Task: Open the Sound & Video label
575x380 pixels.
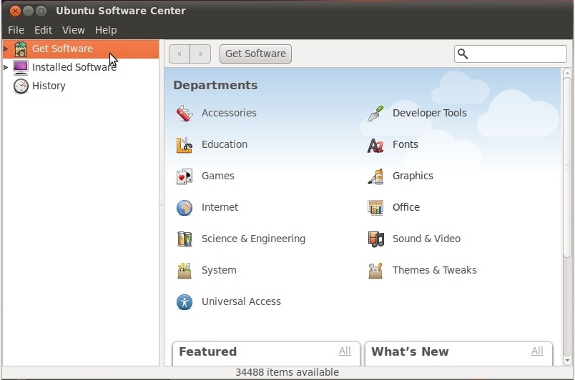Action: (426, 239)
